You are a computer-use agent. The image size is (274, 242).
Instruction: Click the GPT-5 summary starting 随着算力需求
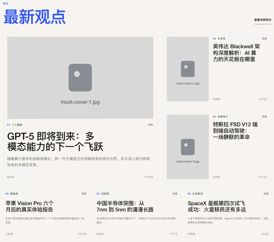(x=78, y=162)
